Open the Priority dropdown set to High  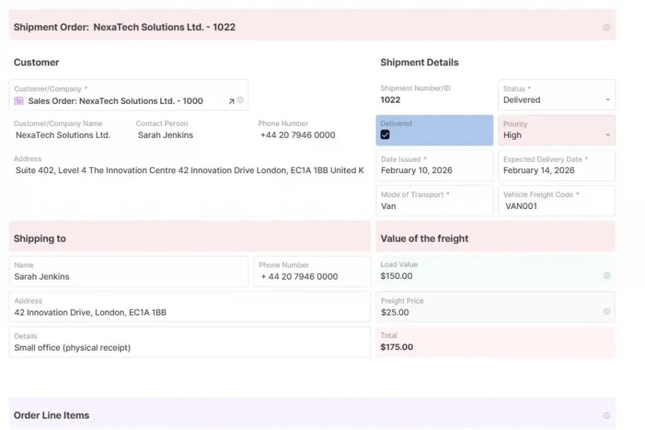click(x=556, y=135)
